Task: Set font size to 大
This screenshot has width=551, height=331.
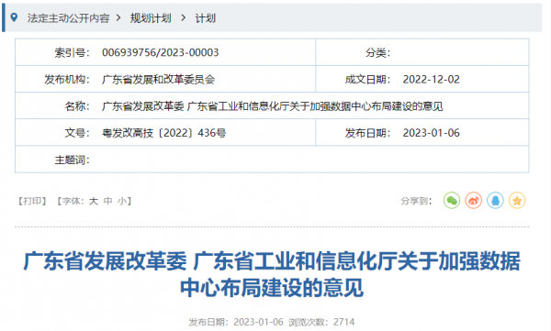Action: click(94, 201)
